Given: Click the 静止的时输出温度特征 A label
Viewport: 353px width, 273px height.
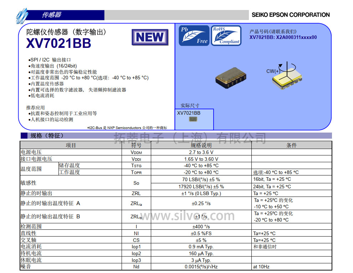Looking at the screenshot, I should [x=50, y=203].
